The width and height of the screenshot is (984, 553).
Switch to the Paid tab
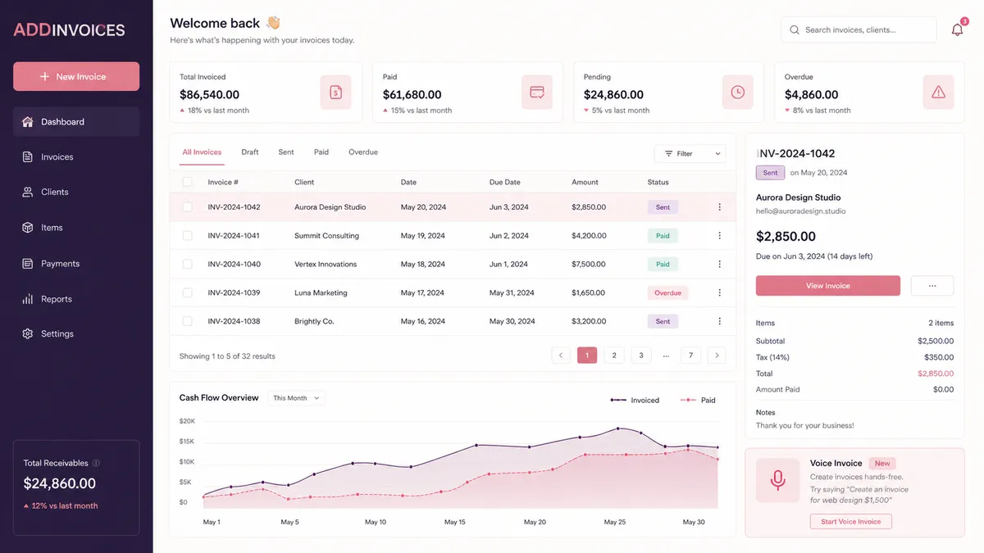[321, 152]
